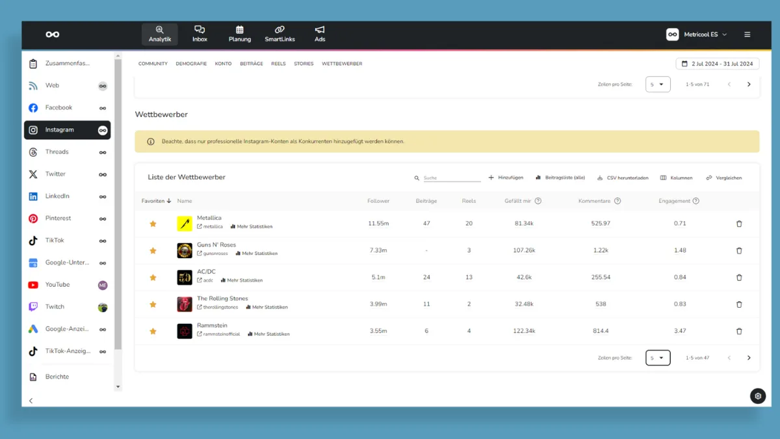
Task: Open Kolumnen column settings
Action: pos(676,178)
